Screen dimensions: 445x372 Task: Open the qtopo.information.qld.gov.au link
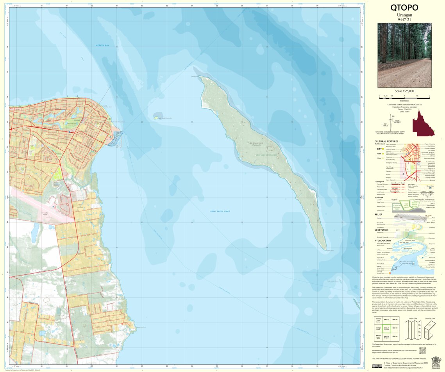385,352
